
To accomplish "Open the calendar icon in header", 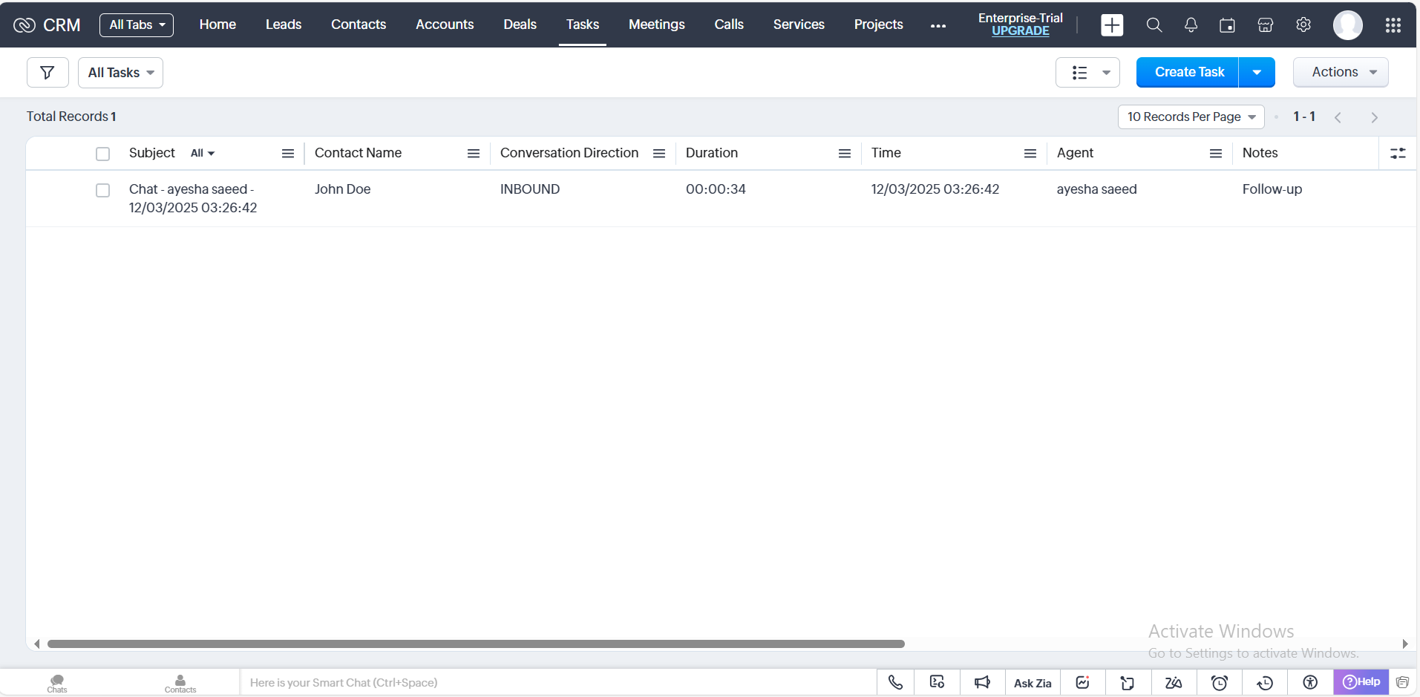I will point(1227,25).
